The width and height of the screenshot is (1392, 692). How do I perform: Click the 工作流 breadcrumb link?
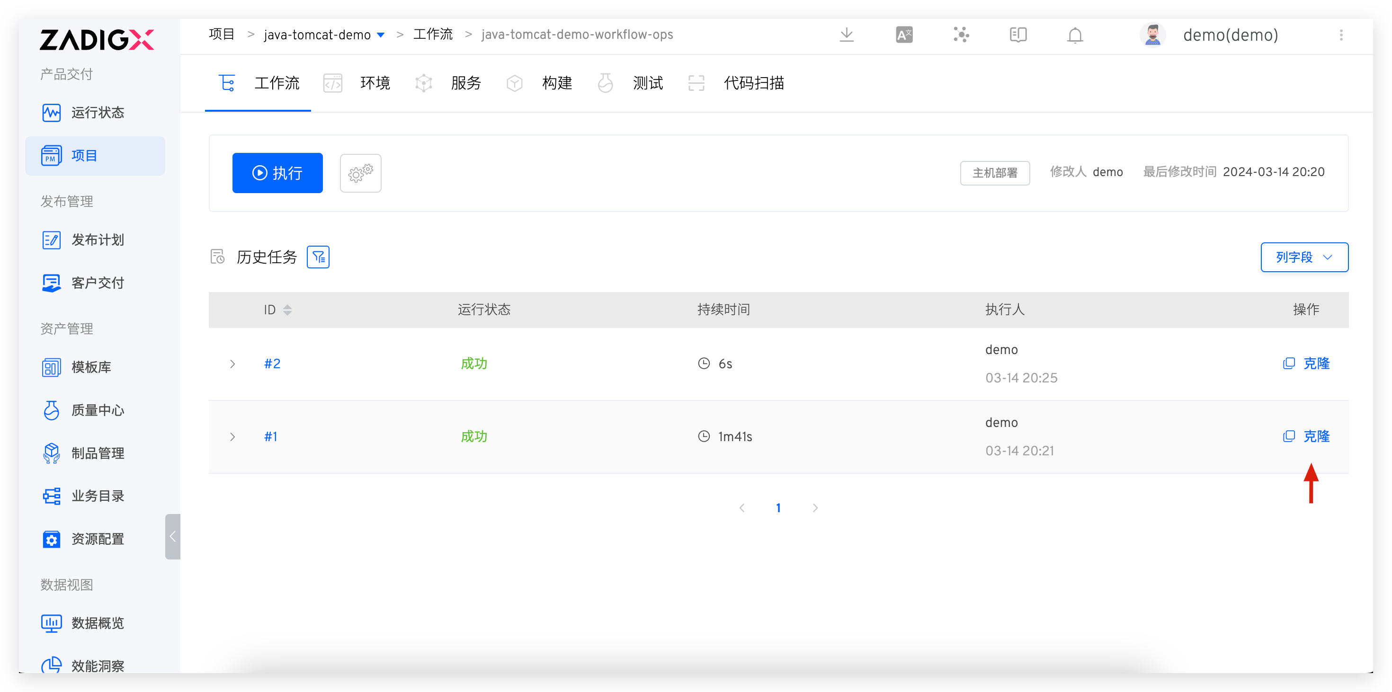point(433,35)
